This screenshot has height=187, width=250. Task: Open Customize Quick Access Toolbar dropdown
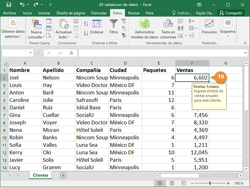[51, 5]
